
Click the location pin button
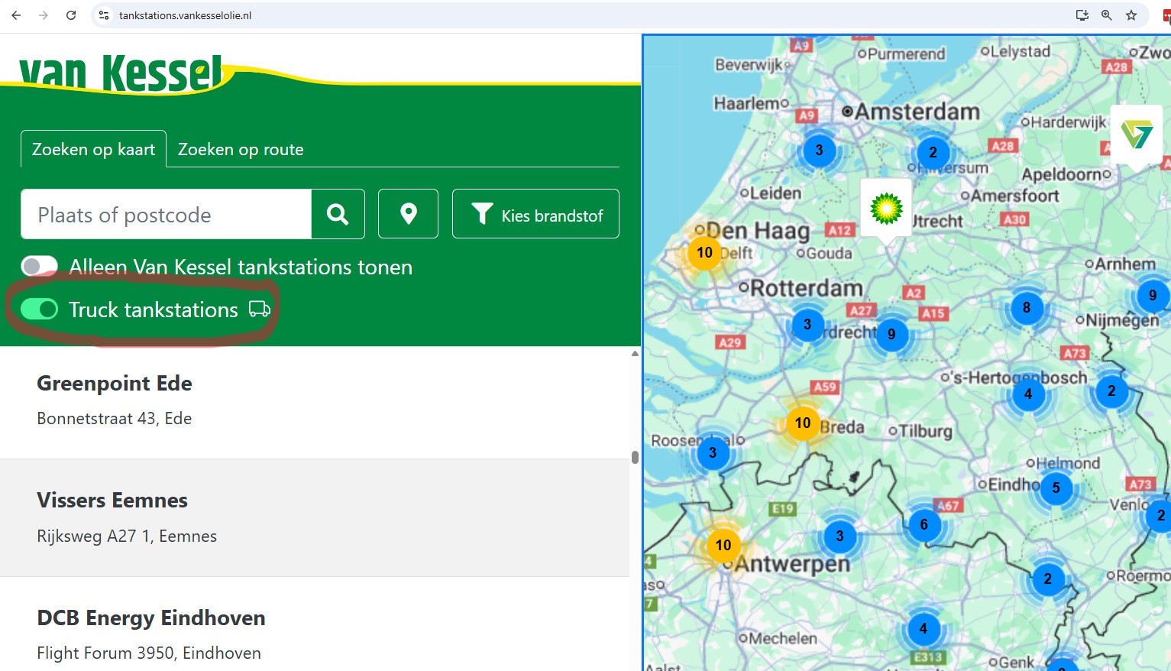pos(409,214)
